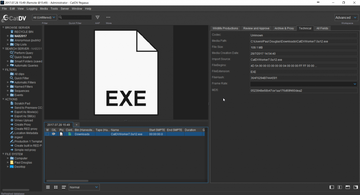This screenshot has width=360, height=195.
Task: Sort by Name column header
Action: tap(129, 130)
